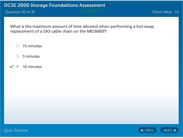Click the "10 minutes" answer text
The height and width of the screenshot is (138, 183).
(x=32, y=67)
